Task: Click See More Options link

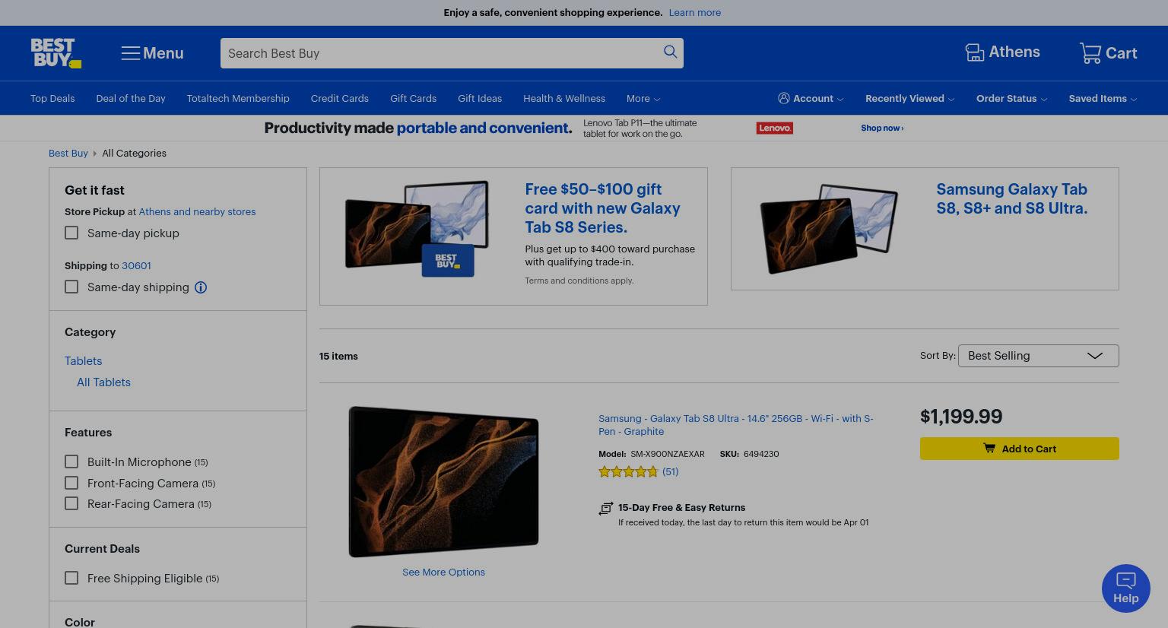Action: pos(443,572)
